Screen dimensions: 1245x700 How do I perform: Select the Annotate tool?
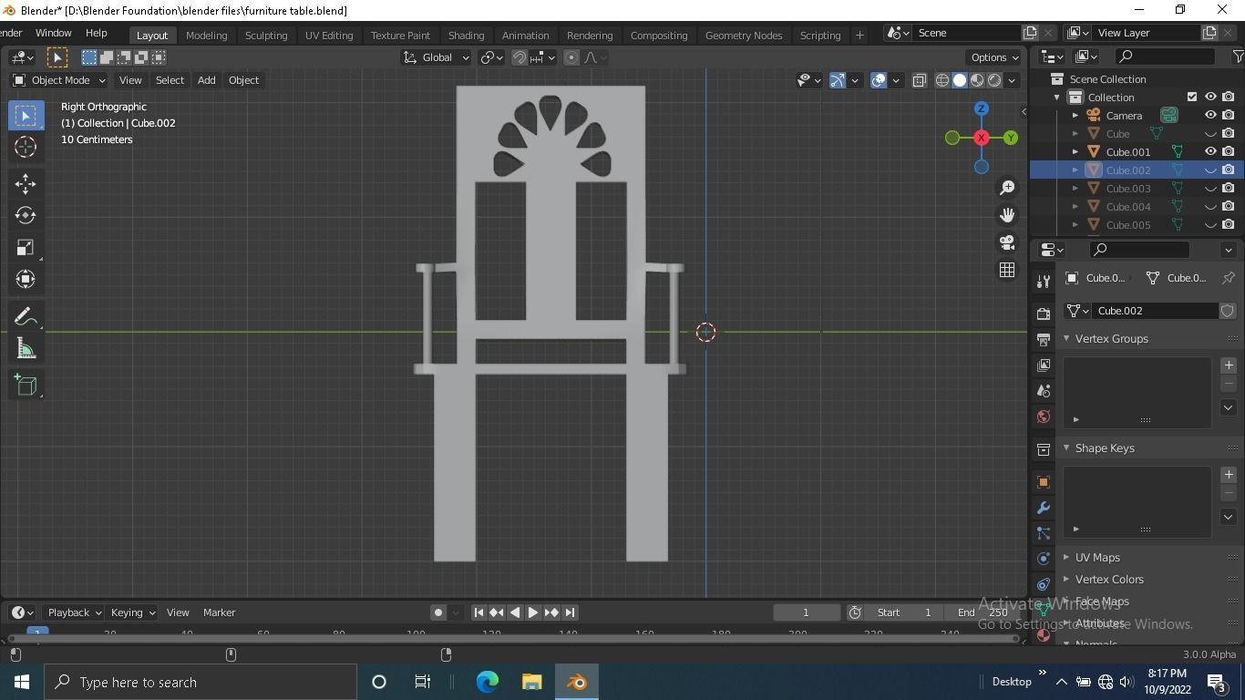point(26,316)
